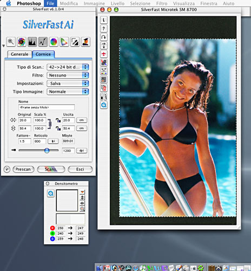Open the selective color correction triangle tool
The width and height of the screenshot is (251, 271).
[x=64, y=42]
